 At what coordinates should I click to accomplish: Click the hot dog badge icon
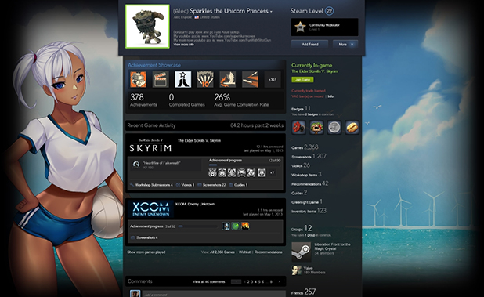click(352, 127)
